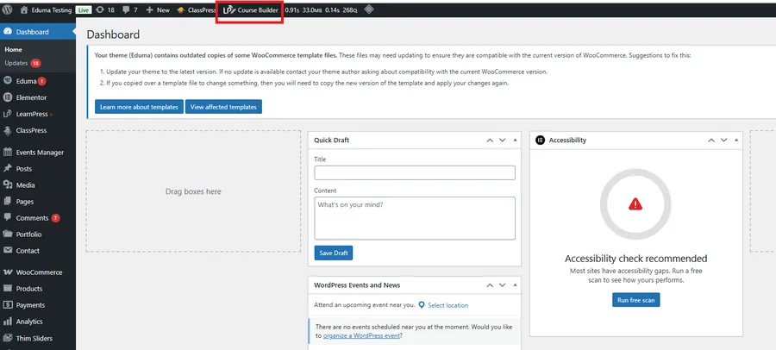Move Quick Draft widget down

click(x=503, y=141)
